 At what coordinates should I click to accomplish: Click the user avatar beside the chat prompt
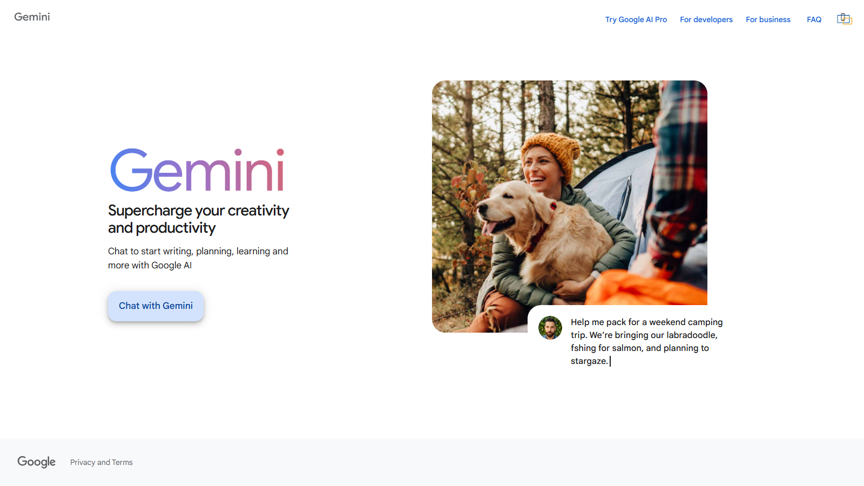click(550, 328)
